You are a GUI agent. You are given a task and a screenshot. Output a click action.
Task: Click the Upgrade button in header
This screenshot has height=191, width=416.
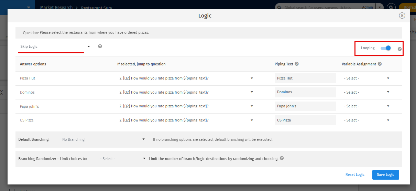(x=408, y=7)
